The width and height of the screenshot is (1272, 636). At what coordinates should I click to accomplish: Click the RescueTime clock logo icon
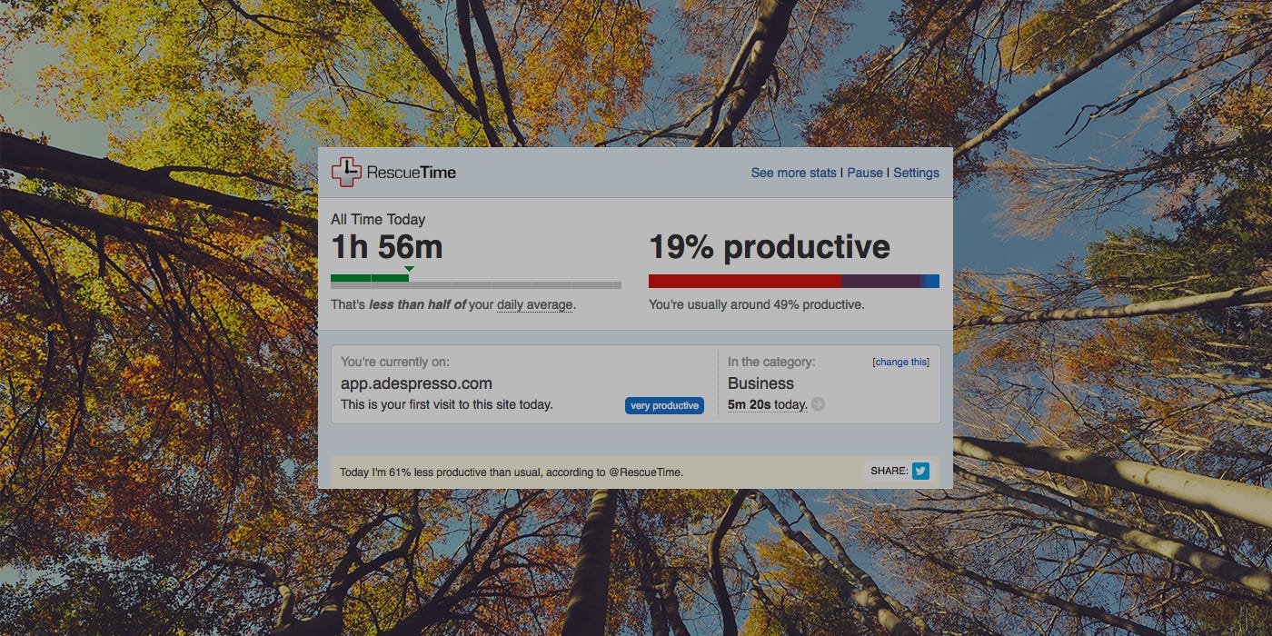pos(346,172)
